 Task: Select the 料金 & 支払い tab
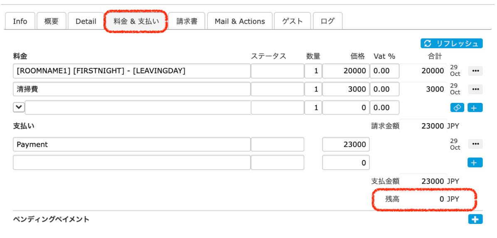click(x=136, y=22)
